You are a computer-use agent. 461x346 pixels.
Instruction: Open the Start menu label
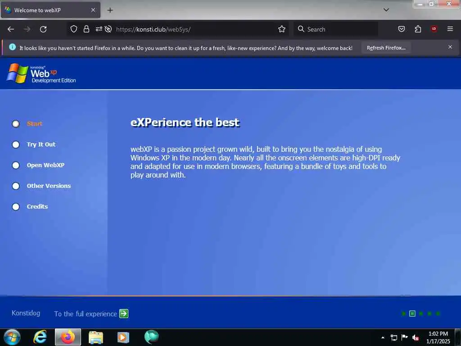coord(35,123)
